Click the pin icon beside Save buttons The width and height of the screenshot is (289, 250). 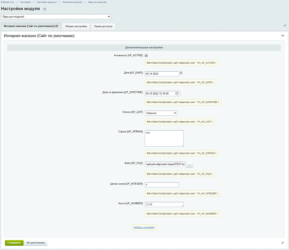point(282,243)
